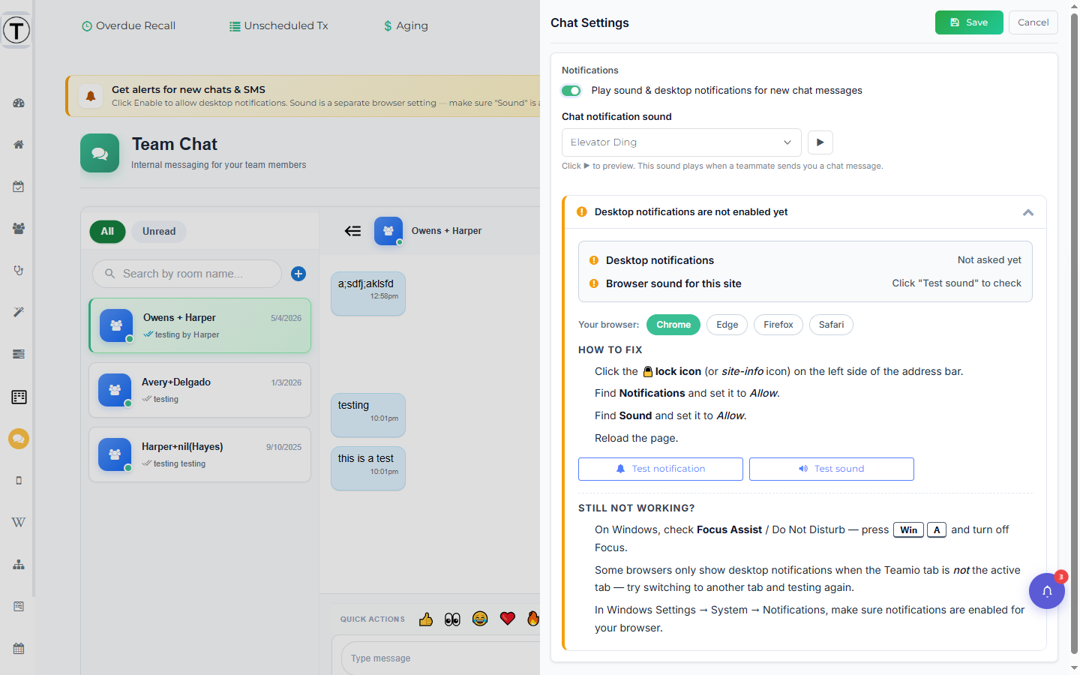Collapse the desktop notifications not enabled section

point(1028,212)
